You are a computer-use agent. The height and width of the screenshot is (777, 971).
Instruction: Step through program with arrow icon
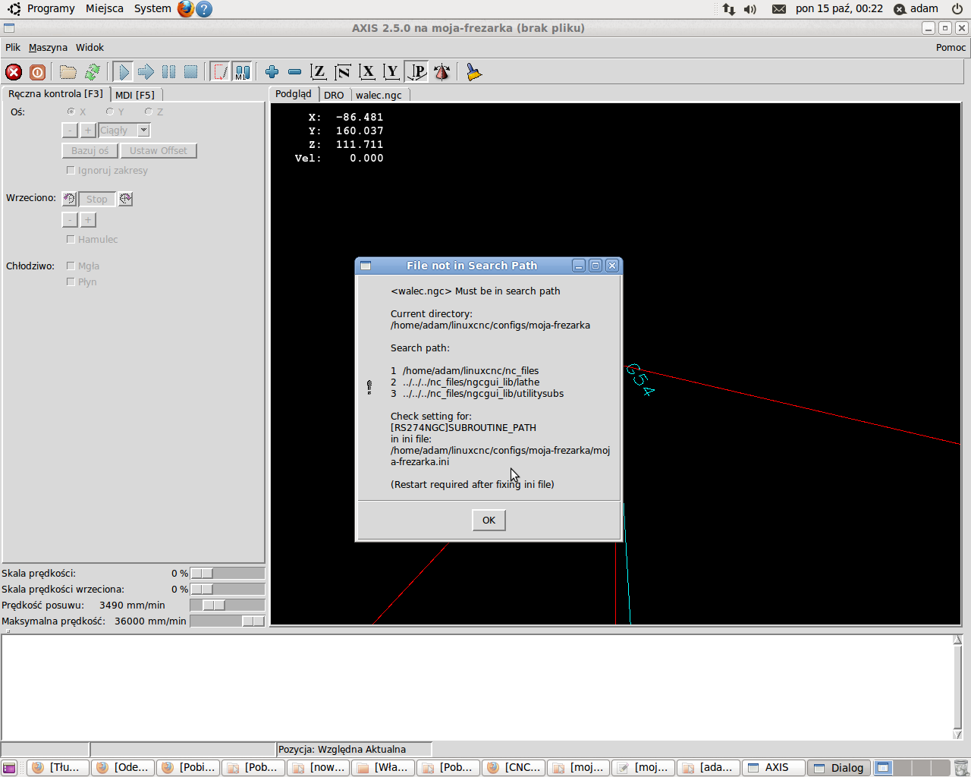pyautogui.click(x=146, y=72)
